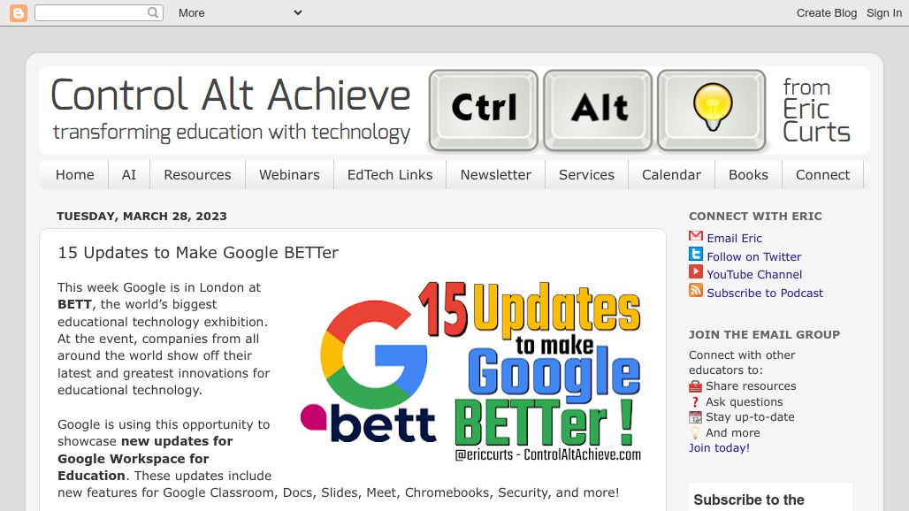Expand the More dropdown in Blogger bar

(240, 12)
